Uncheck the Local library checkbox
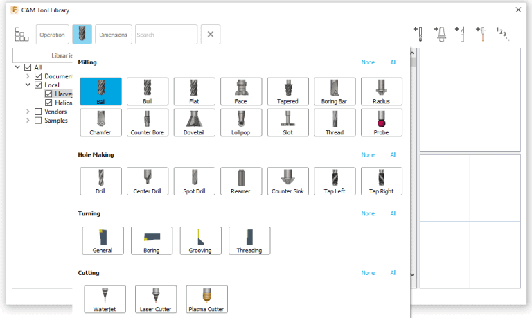The image size is (532, 318). tap(38, 85)
